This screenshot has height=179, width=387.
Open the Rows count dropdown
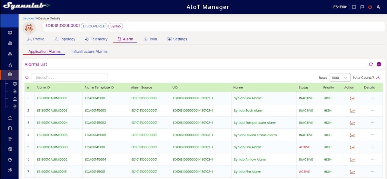340,78
